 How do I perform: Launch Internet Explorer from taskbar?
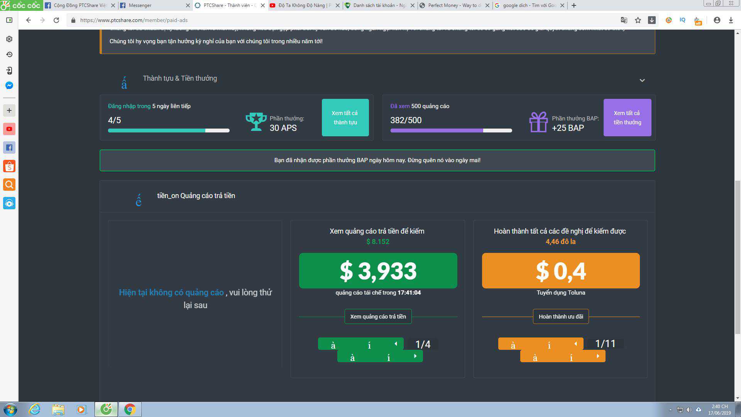35,409
